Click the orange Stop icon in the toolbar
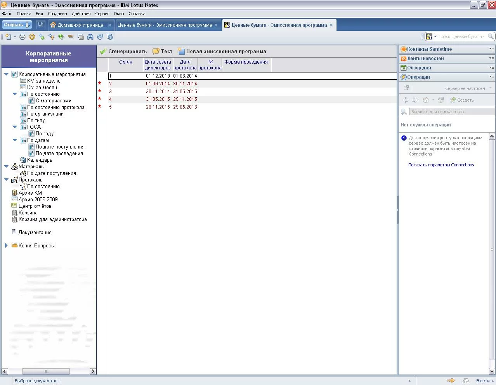 [x=32, y=37]
